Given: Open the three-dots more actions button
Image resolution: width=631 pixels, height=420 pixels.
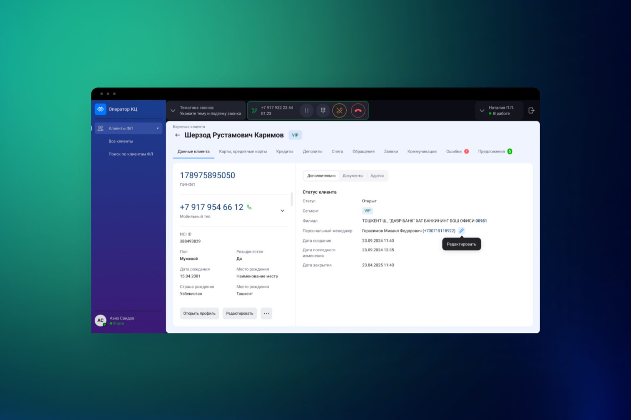Looking at the screenshot, I should point(266,314).
